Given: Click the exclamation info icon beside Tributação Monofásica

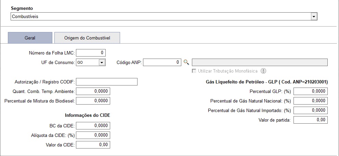Looking at the screenshot, I should [x=263, y=71].
